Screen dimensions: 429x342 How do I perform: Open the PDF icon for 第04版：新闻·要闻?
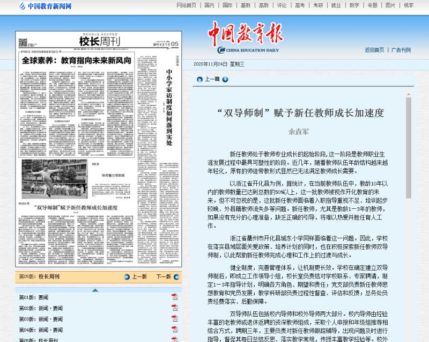pyautogui.click(x=175, y=329)
